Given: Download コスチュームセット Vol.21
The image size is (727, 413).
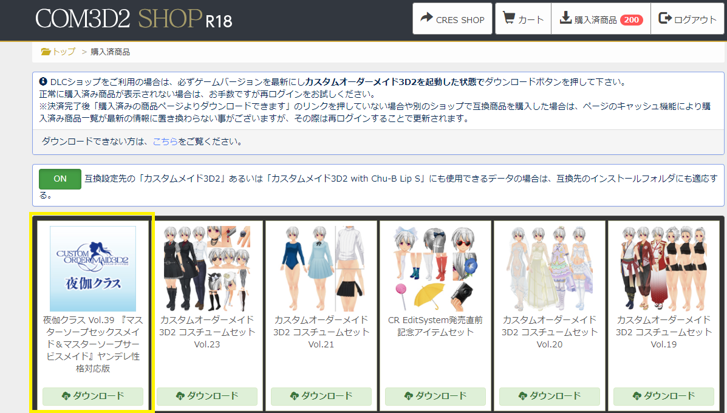Looking at the screenshot, I should (321, 397).
